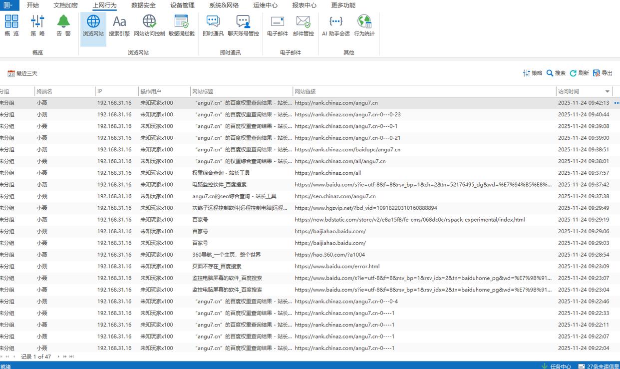Click the 告警 alarm bell icon
Image resolution: width=620 pixels, height=369 pixels.
[x=63, y=25]
